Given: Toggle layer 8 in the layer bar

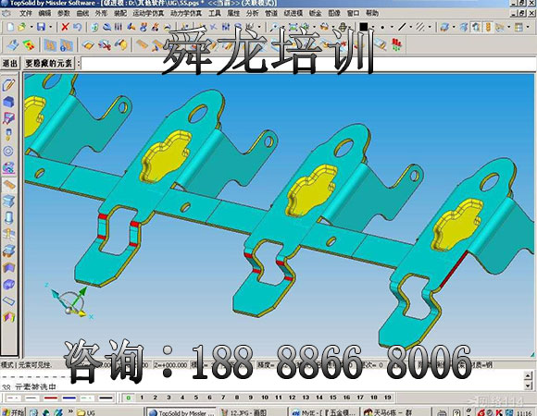Looking at the screenshot, I should 237,398.
